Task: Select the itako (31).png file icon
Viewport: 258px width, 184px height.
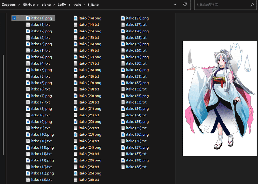Action: point(123,70)
